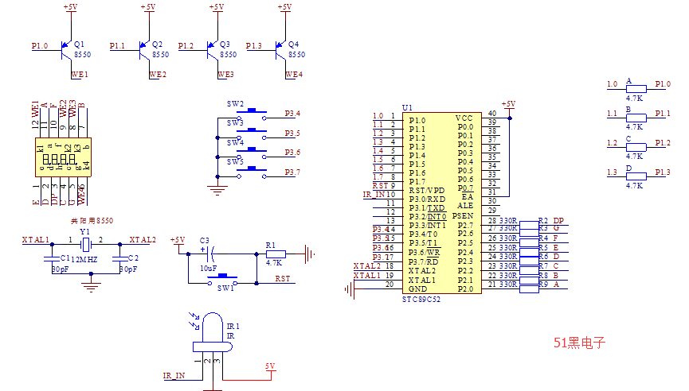Select the WE1 net label under Q1
This screenshot has width=689, height=391.
click(80, 75)
